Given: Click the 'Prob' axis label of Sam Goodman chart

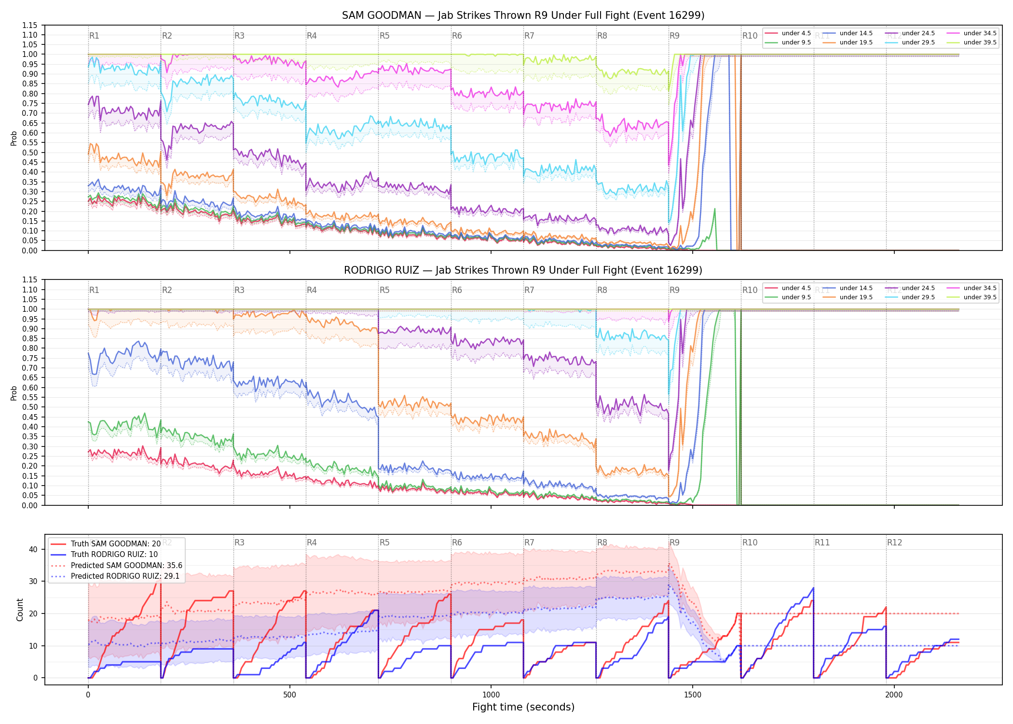Looking at the screenshot, I should (x=14, y=139).
